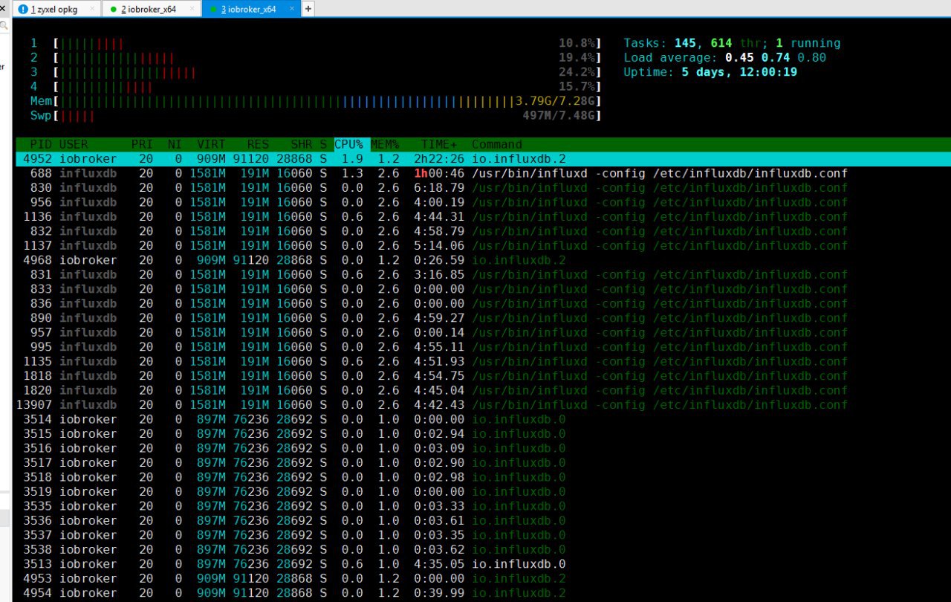Click the "Load average: 0.45 0.74 0.80" line
The height and width of the screenshot is (602, 951).
(x=724, y=57)
